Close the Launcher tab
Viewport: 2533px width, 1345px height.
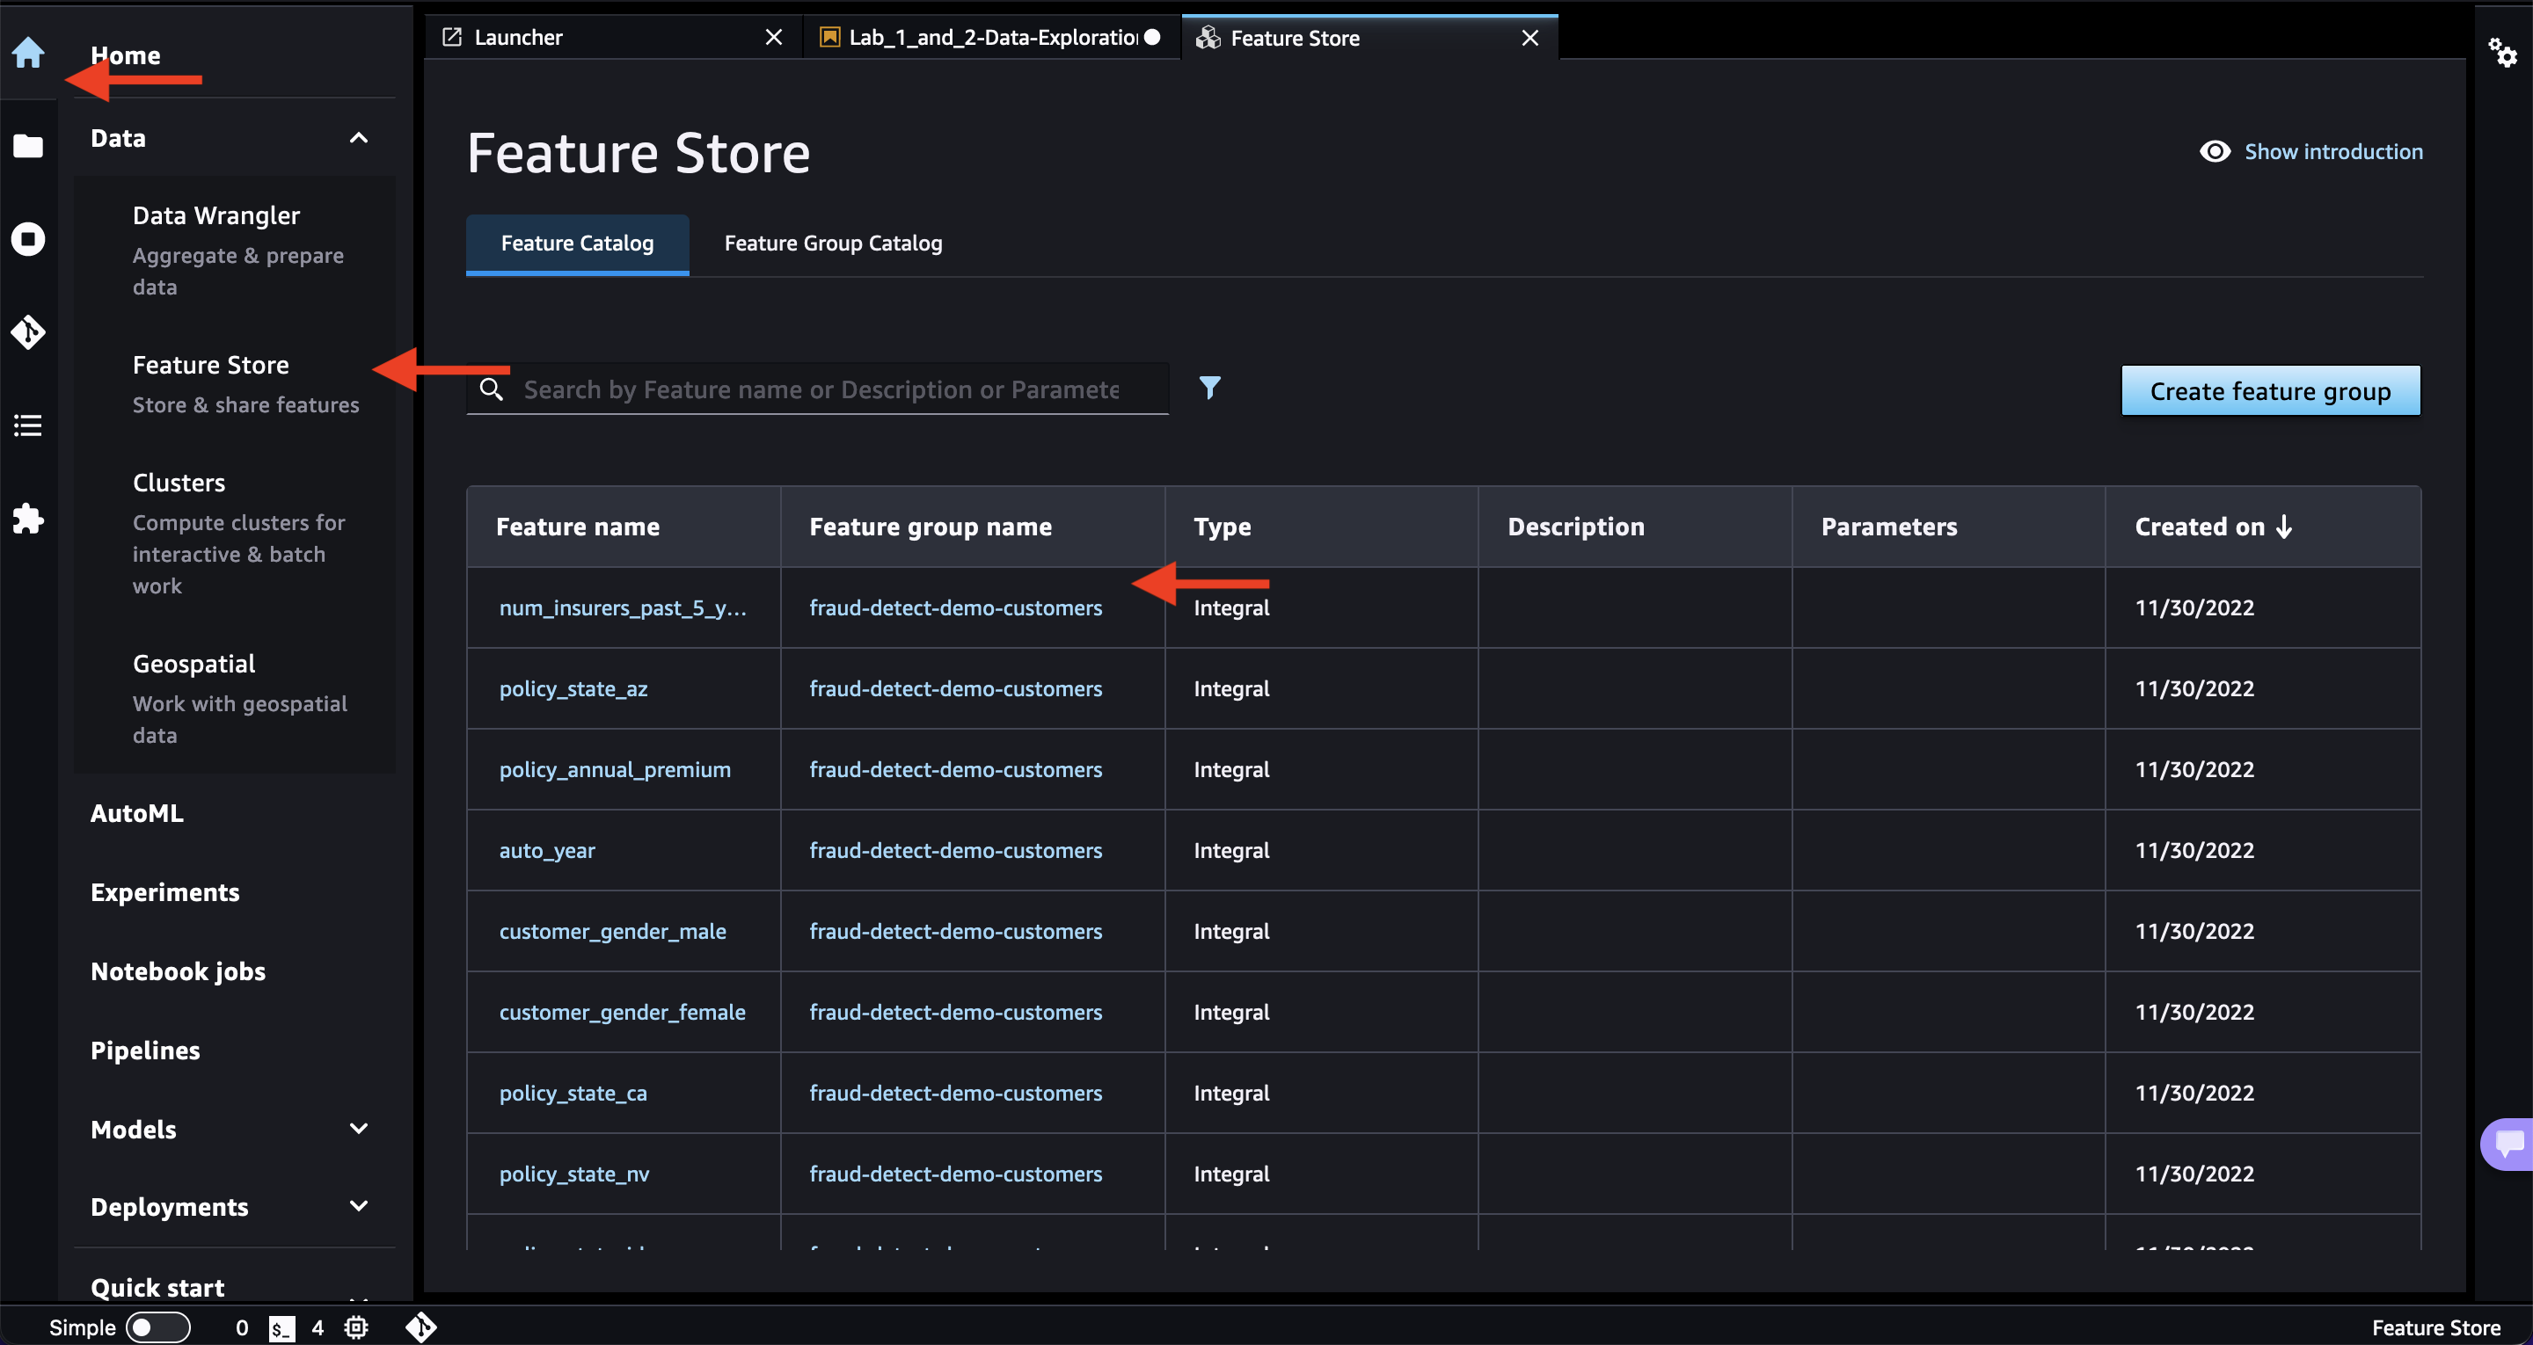tap(774, 37)
